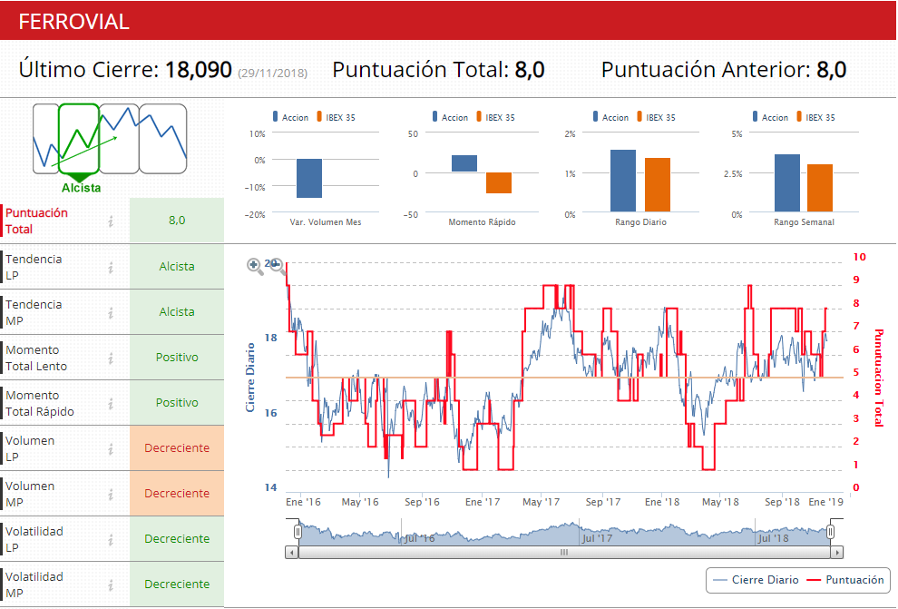Viewport: 898px width, 609px height.
Task: Click the orange IBEX 35 bar in Momento Rápido
Action: tap(499, 182)
